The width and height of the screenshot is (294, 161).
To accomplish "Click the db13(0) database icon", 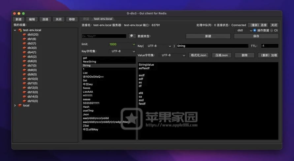I will [24, 92].
